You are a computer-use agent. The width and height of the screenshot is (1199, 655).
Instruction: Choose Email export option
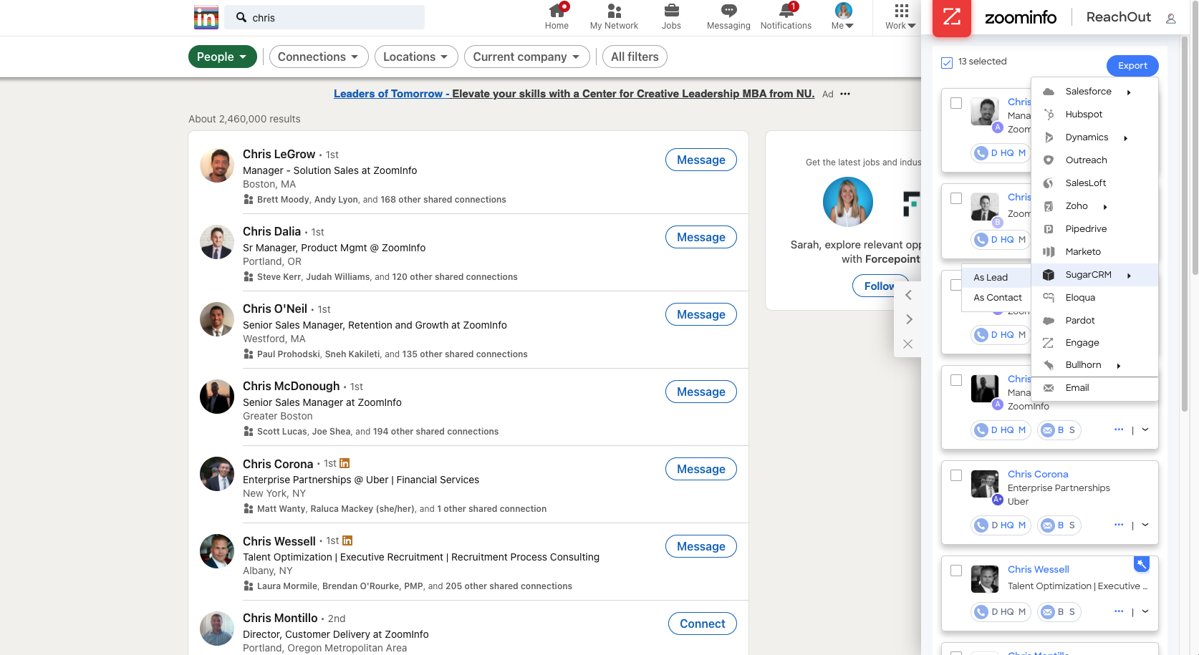click(x=1094, y=388)
